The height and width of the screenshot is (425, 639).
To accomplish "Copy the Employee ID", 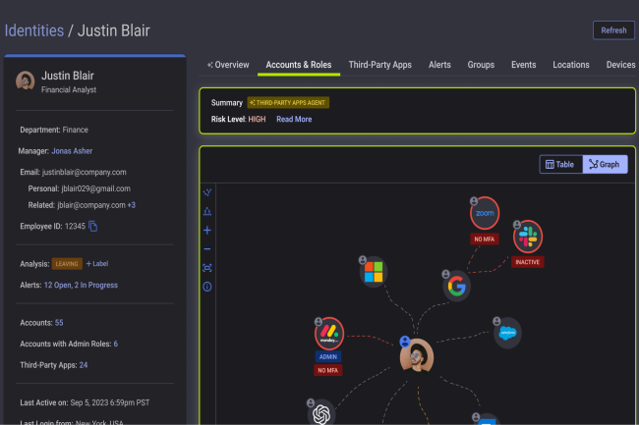I will tap(93, 227).
